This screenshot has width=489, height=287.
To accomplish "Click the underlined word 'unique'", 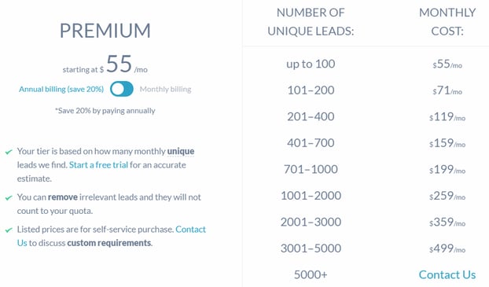I will [x=181, y=151].
